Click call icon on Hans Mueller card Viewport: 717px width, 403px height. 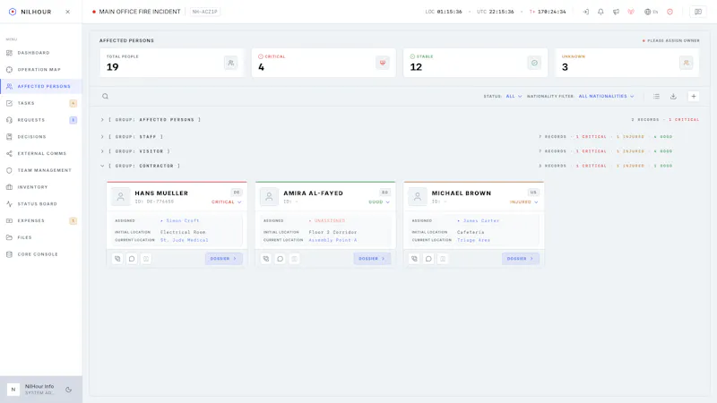pos(117,259)
